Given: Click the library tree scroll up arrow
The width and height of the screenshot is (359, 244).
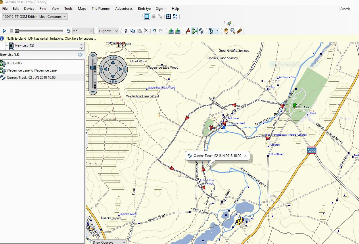Looking at the screenshot, I should pos(82,45).
